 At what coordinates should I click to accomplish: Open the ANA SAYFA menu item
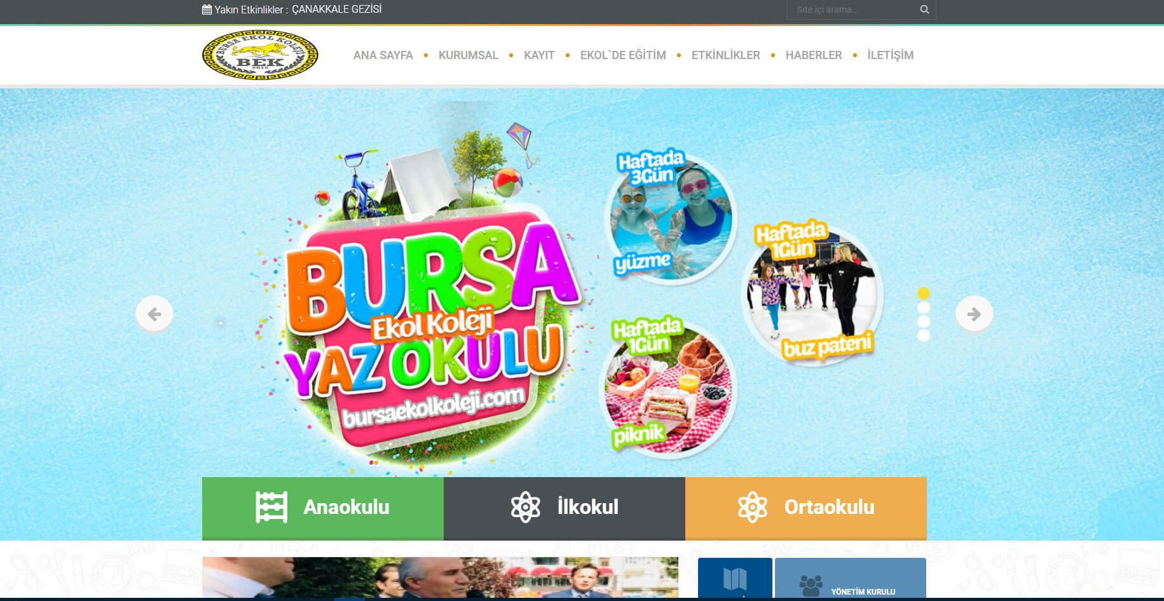[383, 55]
